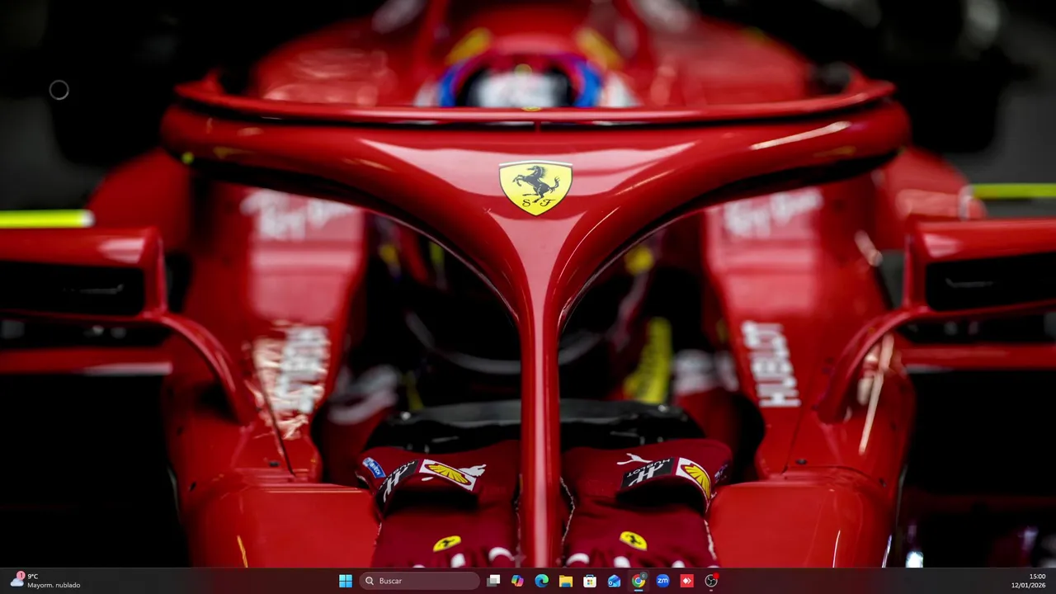Open the weather widget showing 9°C

click(45, 581)
